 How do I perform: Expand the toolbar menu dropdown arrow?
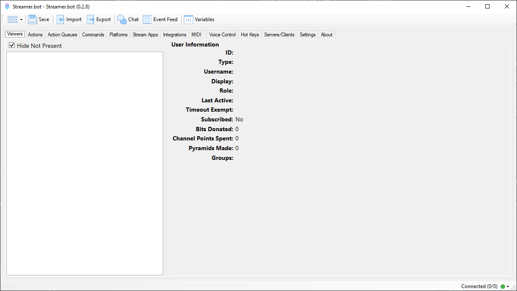tap(21, 20)
